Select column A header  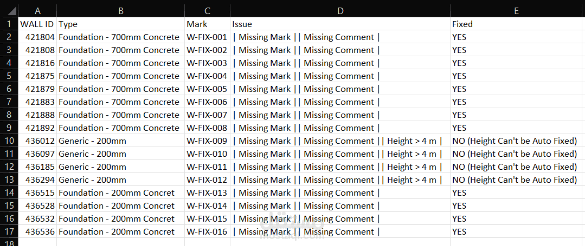coord(37,11)
